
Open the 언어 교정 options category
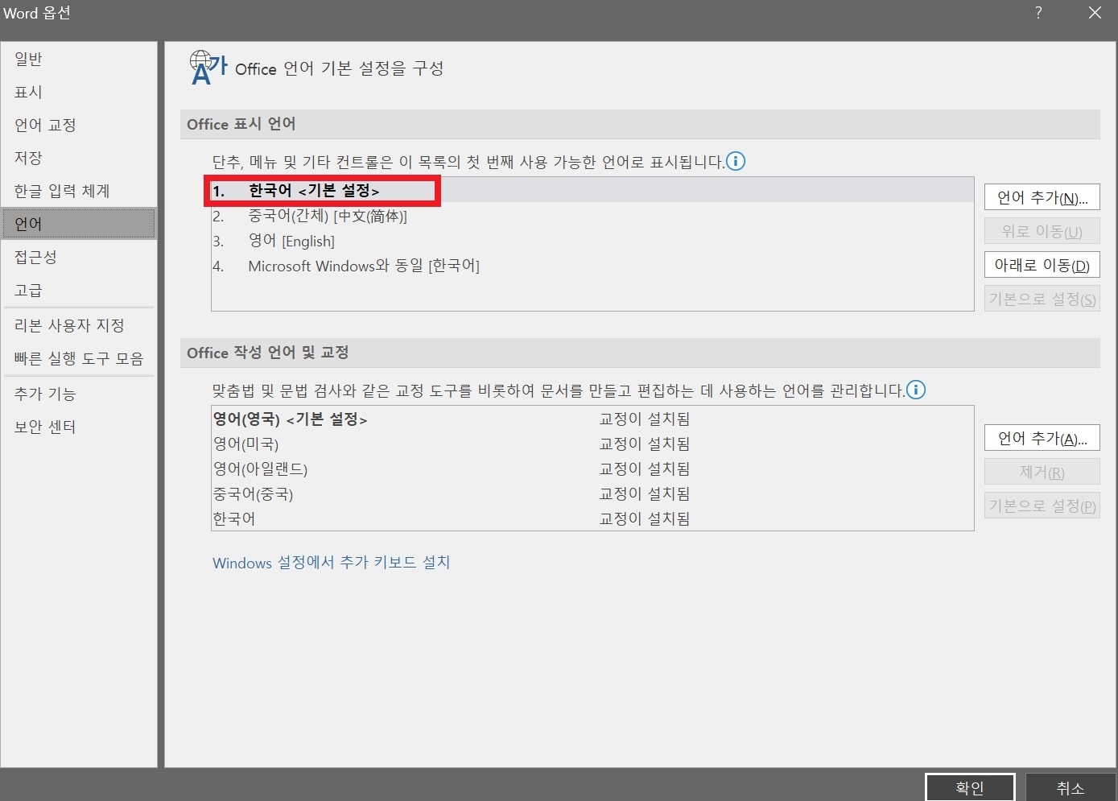[79, 125]
